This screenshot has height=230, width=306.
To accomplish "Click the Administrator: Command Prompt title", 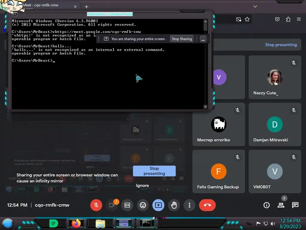I will 110,14.
